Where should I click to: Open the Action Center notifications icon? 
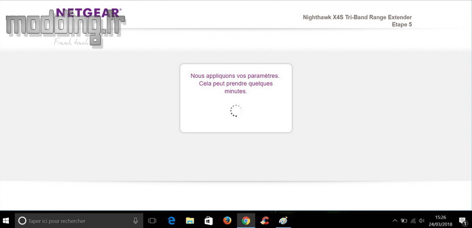click(463, 222)
